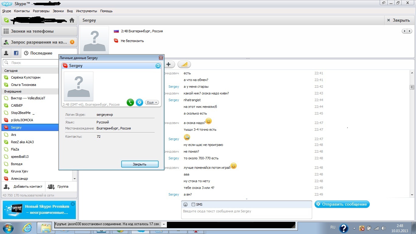Click the green call button in profile popup
Screen dimensions: 416x234
pyautogui.click(x=130, y=103)
